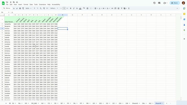Open Maps in the side panel
This screenshot has height=105, width=187.
click(184, 30)
